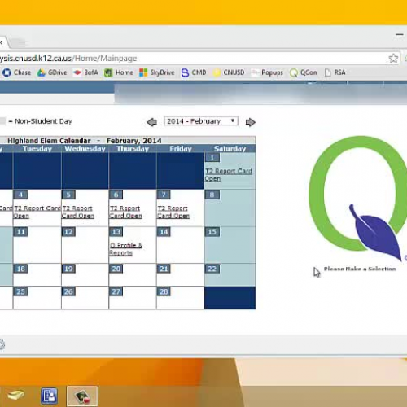The height and width of the screenshot is (407, 407).
Task: Open the Home bookmark
Action: click(x=119, y=72)
